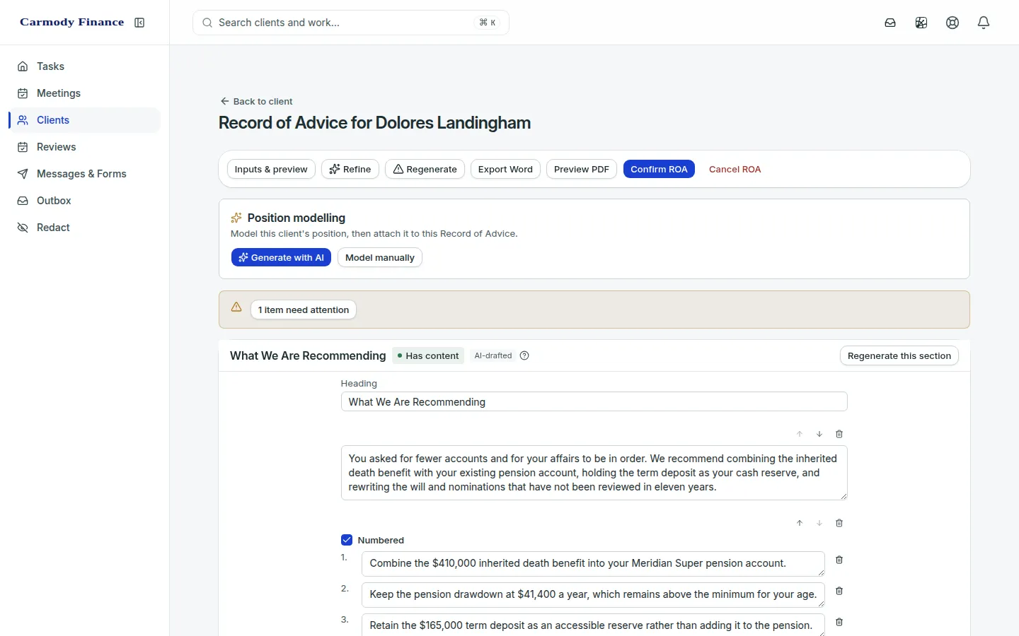Screen dimensions: 1019x636
Task: Confirm the ROA
Action: click(659, 169)
